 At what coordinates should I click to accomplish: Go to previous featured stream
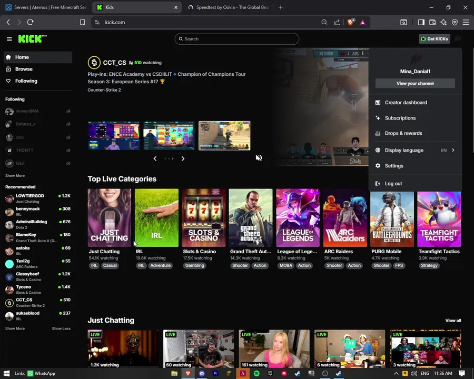tap(155, 158)
